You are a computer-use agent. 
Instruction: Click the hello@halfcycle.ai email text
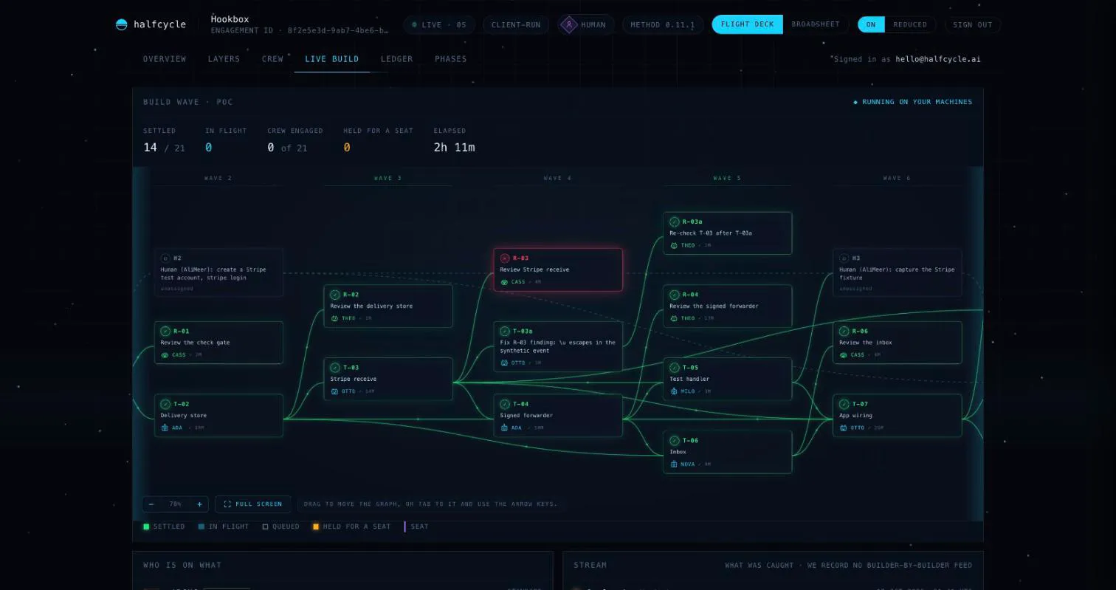coord(938,59)
